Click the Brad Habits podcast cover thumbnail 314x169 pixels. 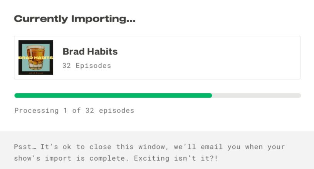point(36,58)
